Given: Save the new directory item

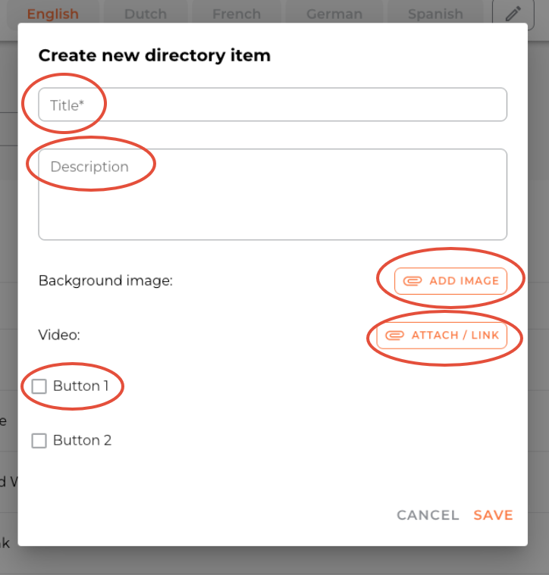Looking at the screenshot, I should pos(493,515).
